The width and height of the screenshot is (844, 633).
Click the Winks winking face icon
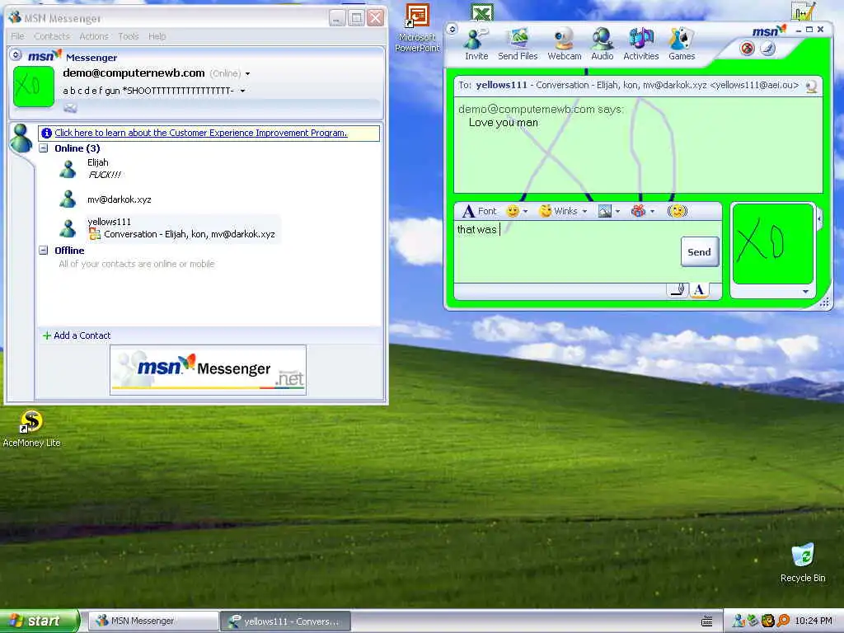pyautogui.click(x=546, y=211)
